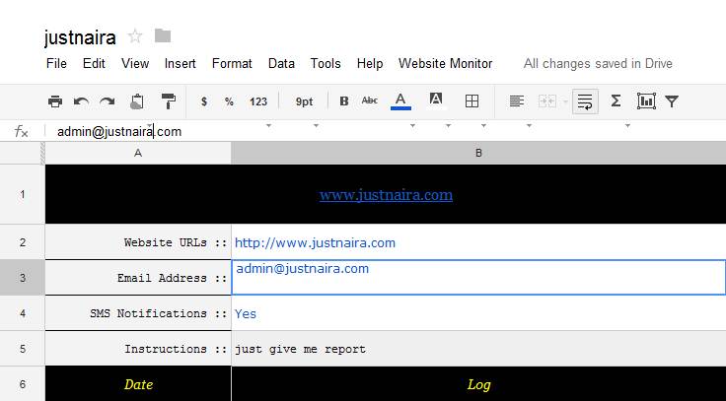Image resolution: width=726 pixels, height=401 pixels.
Task: Open the Website Monitor menu
Action: [x=446, y=63]
